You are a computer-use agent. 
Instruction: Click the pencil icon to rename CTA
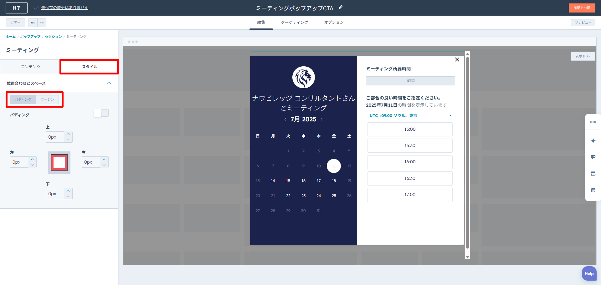coord(341,8)
